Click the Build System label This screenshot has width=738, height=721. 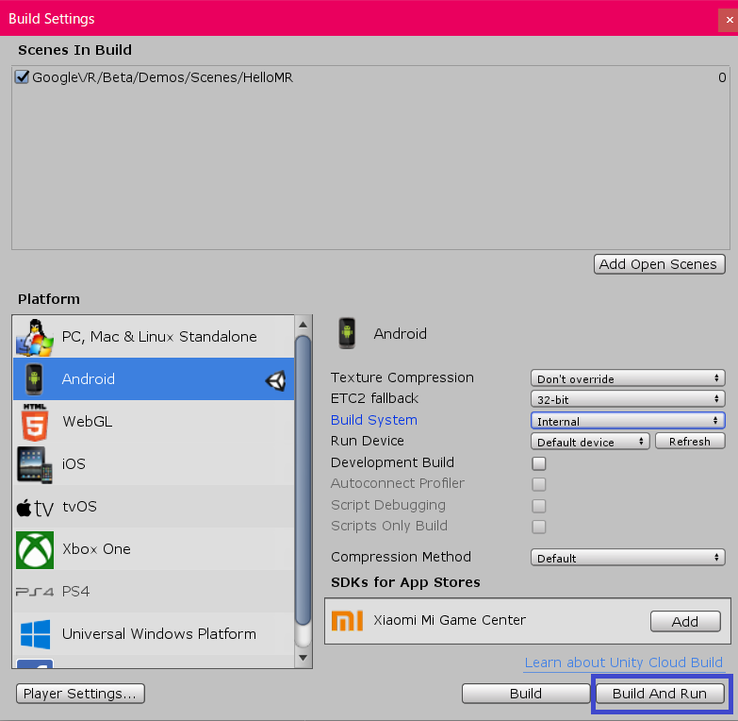[x=374, y=420]
